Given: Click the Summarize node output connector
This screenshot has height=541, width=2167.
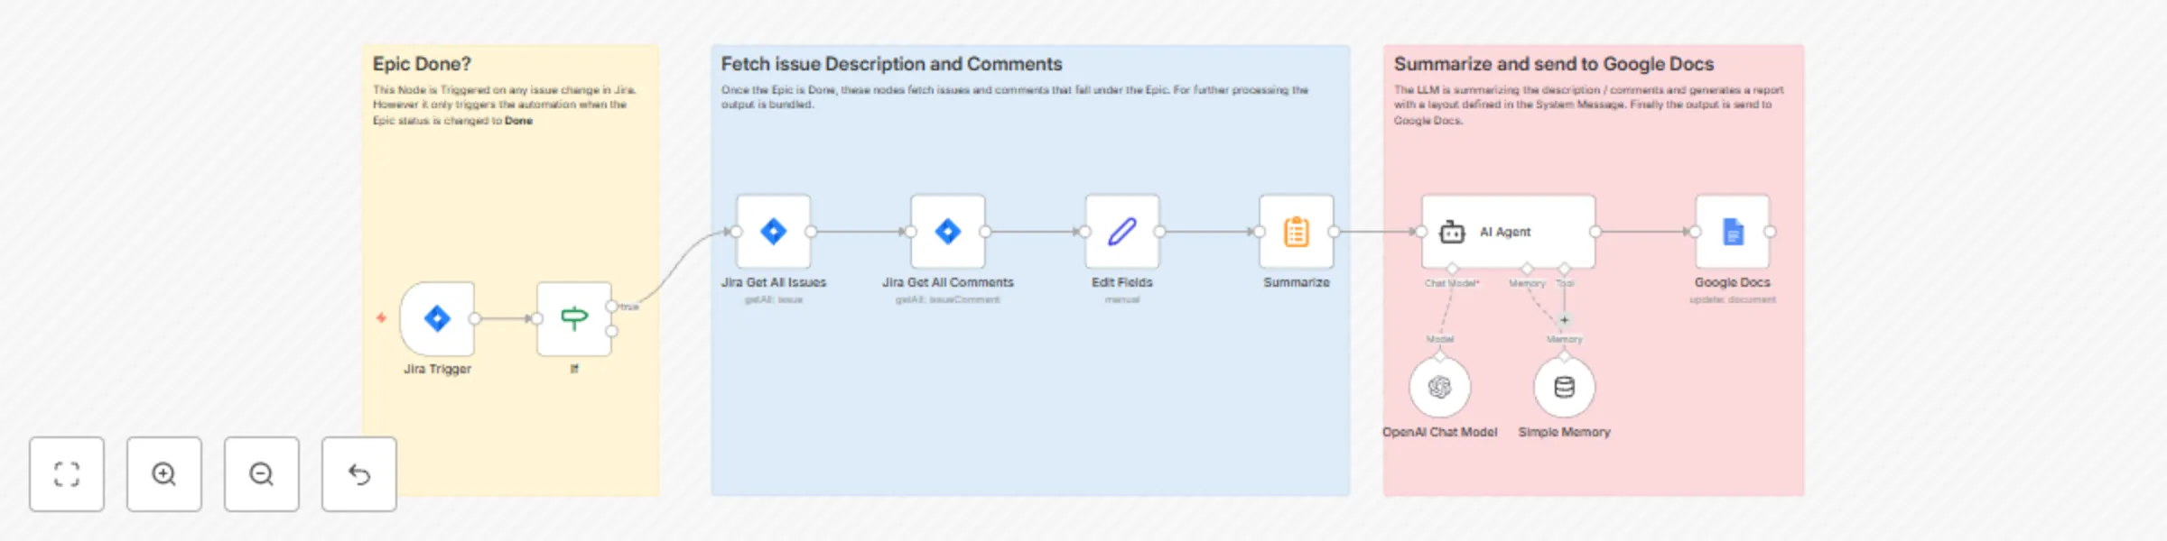Looking at the screenshot, I should click(1334, 232).
